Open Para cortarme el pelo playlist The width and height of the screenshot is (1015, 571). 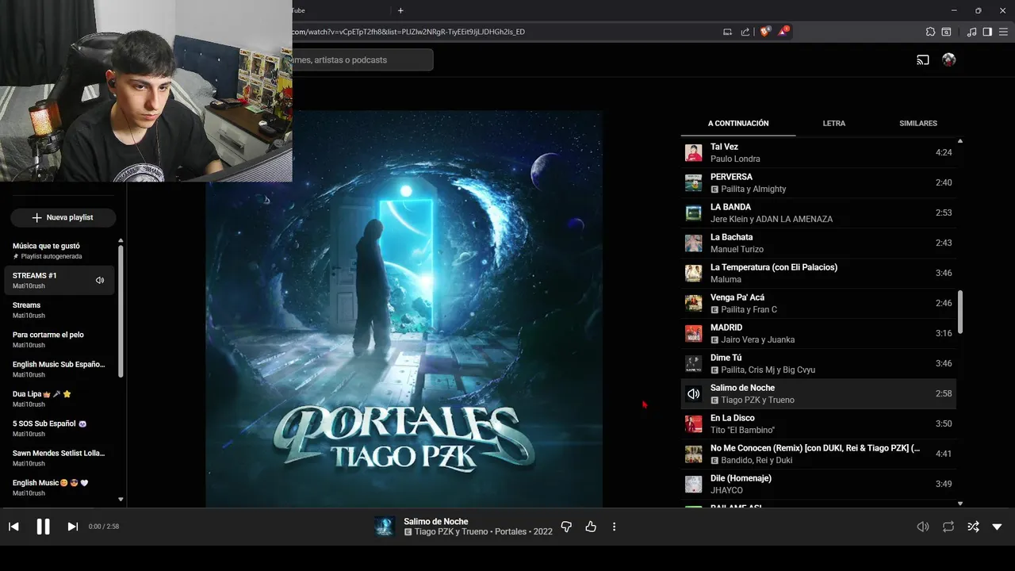pyautogui.click(x=59, y=339)
